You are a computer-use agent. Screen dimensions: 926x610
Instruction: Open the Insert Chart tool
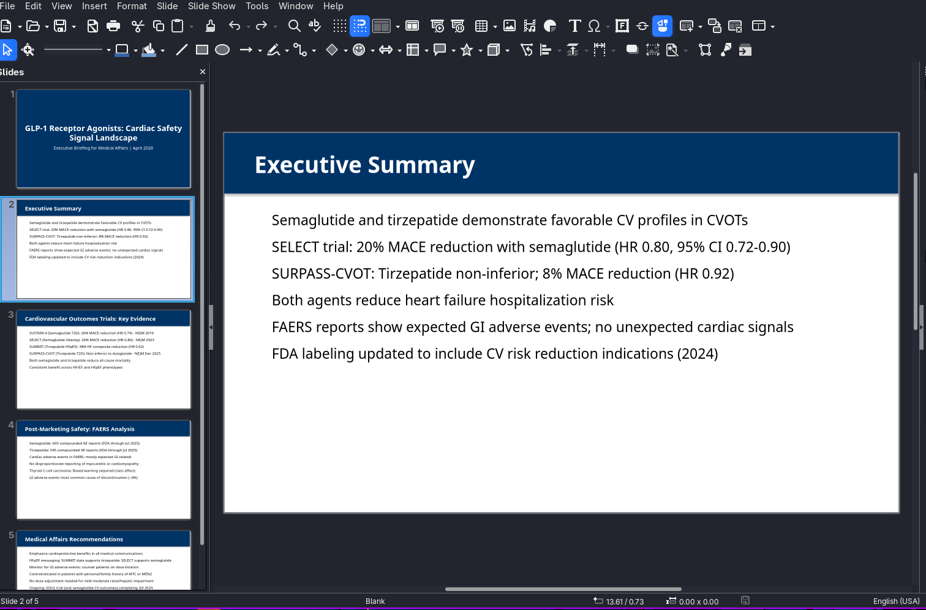[549, 26]
